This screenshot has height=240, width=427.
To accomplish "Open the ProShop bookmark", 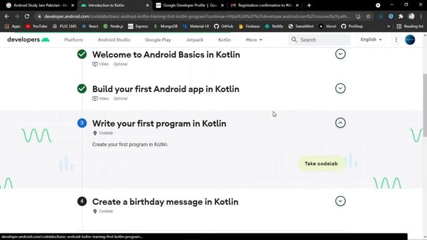I will (x=352, y=27).
